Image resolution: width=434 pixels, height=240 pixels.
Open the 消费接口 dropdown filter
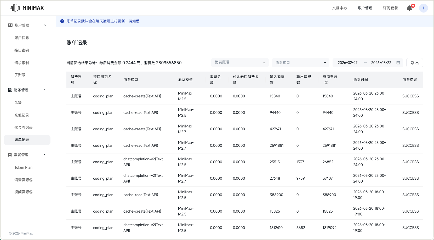click(x=301, y=62)
